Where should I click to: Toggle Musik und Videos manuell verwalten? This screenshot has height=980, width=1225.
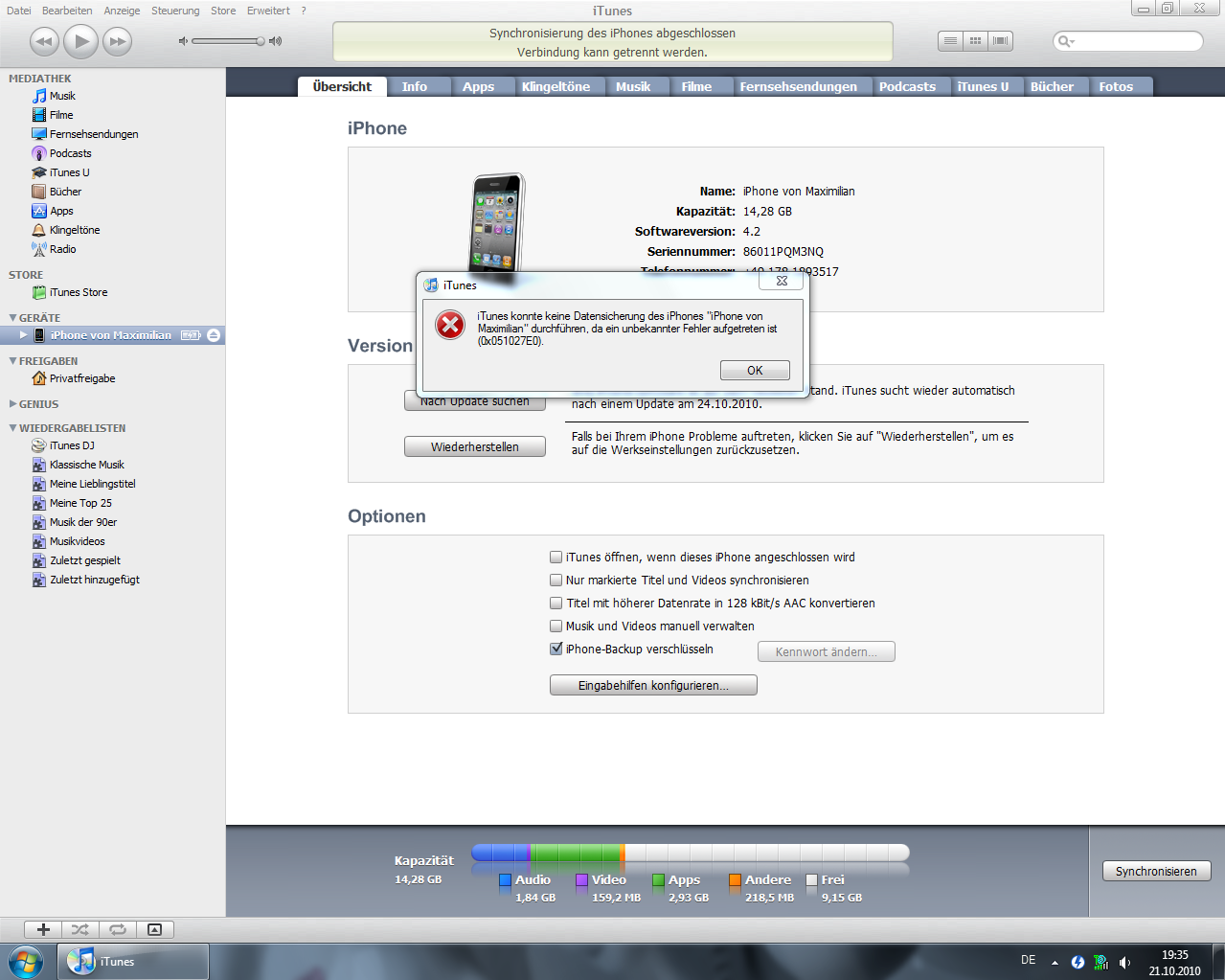[x=556, y=627]
